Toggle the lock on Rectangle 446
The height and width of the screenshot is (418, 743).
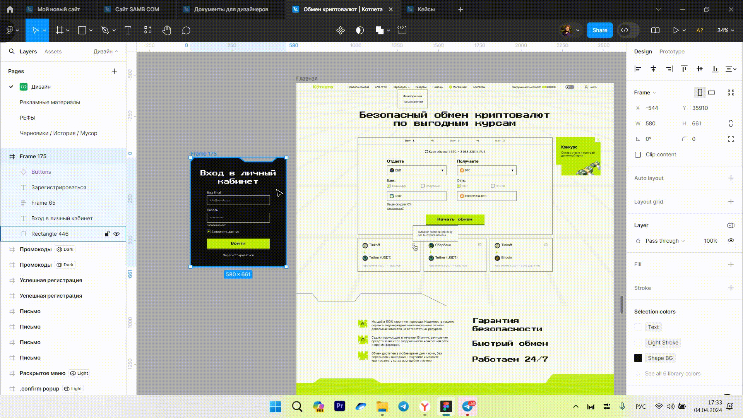[x=107, y=233]
